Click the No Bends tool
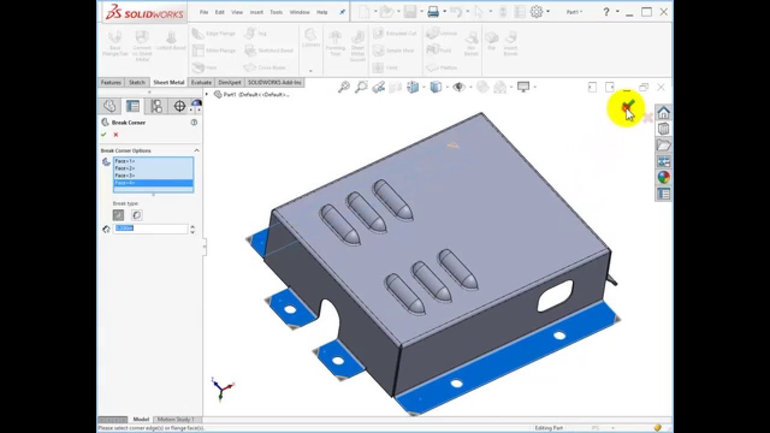Screen dimensions: 770x433 pyautogui.click(x=472, y=43)
